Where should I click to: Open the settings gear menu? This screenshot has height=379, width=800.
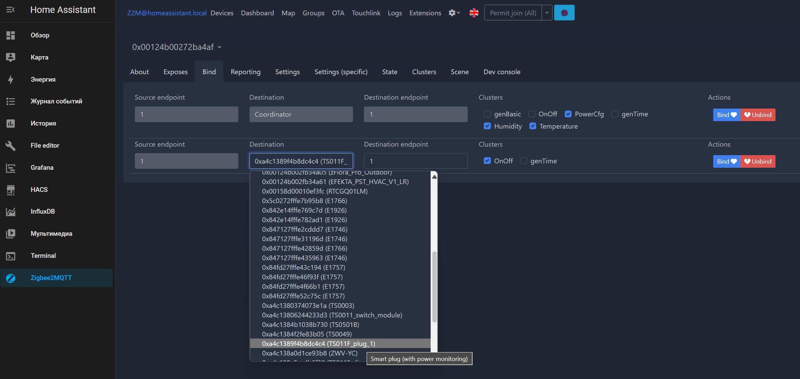tap(454, 13)
